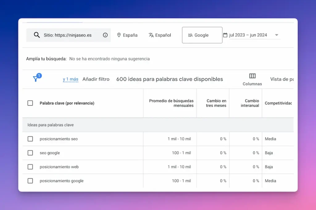
Task: Switch to the Ideas para palabras clave section
Action: 51,124
